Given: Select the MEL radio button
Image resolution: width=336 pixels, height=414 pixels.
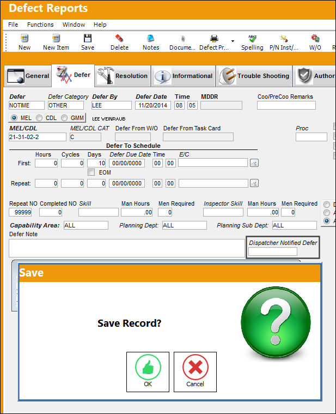Looking at the screenshot, I should [x=14, y=118].
